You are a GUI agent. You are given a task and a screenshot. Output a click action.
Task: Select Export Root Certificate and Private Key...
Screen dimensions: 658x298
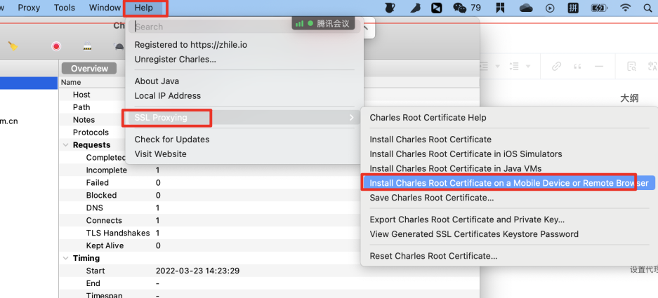point(509,219)
